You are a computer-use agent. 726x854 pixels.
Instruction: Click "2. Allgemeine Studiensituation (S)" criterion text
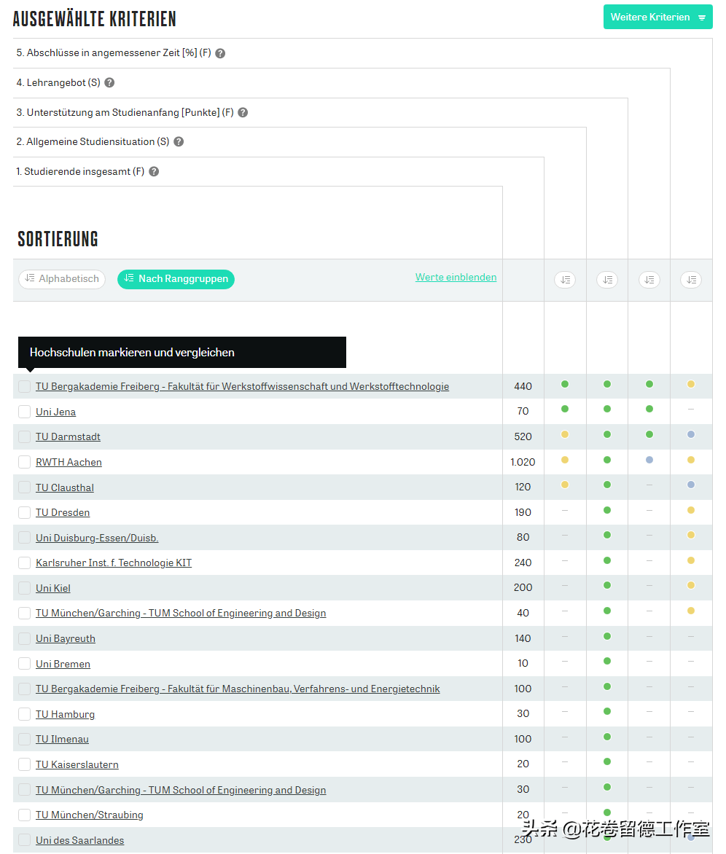[93, 141]
